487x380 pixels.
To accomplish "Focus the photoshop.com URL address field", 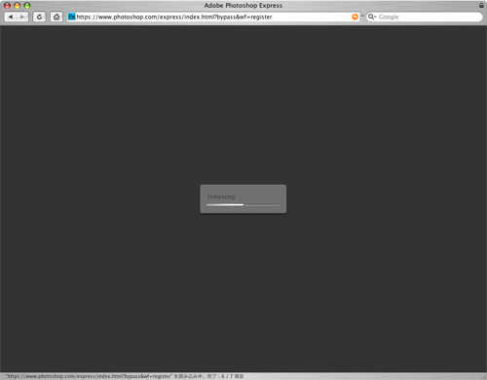I will [x=213, y=17].
